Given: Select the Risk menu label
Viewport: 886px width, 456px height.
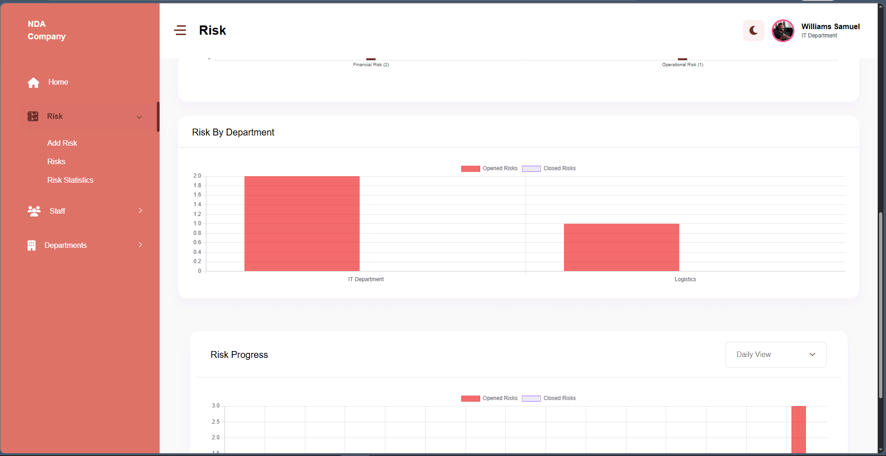Looking at the screenshot, I should (55, 116).
